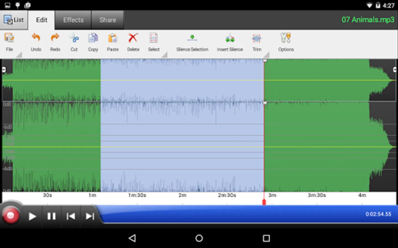
Task: Open the File tool in the toolbar
Action: pyautogui.click(x=9, y=41)
